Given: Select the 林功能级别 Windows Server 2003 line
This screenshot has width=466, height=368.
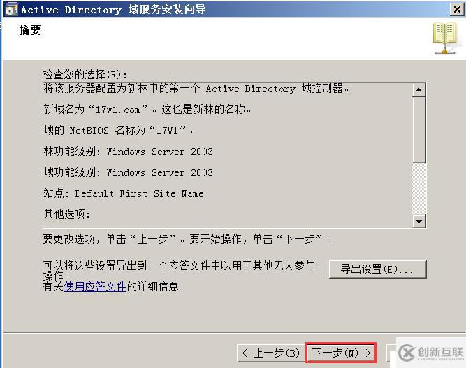Looking at the screenshot, I should pyautogui.click(x=128, y=151).
